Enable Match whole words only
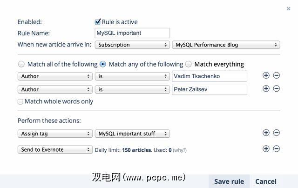The width and height of the screenshot is (298, 188). (x=20, y=101)
